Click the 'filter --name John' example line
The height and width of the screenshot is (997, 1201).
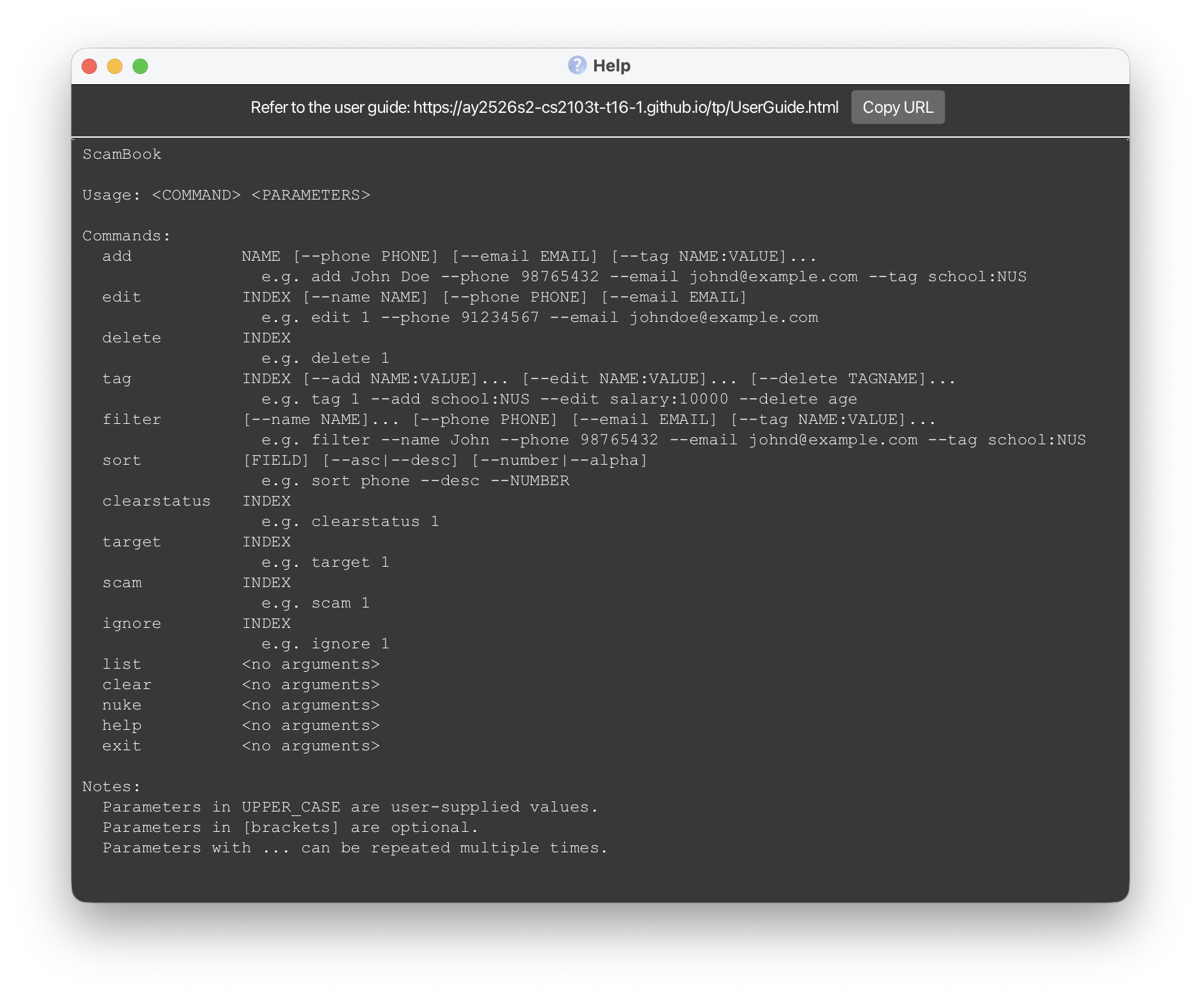tap(673, 440)
